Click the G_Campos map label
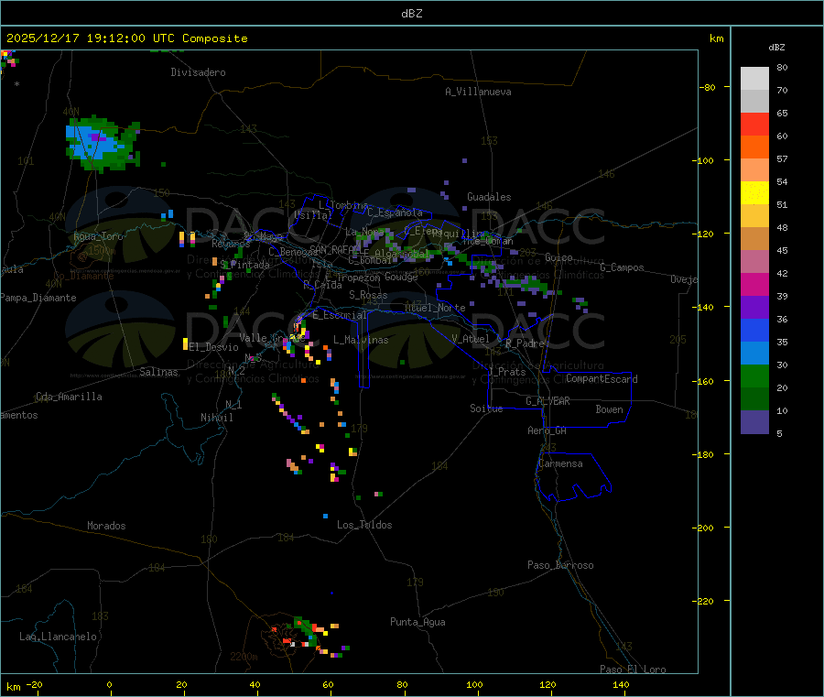Viewport: 824px width, 697px height. [622, 267]
